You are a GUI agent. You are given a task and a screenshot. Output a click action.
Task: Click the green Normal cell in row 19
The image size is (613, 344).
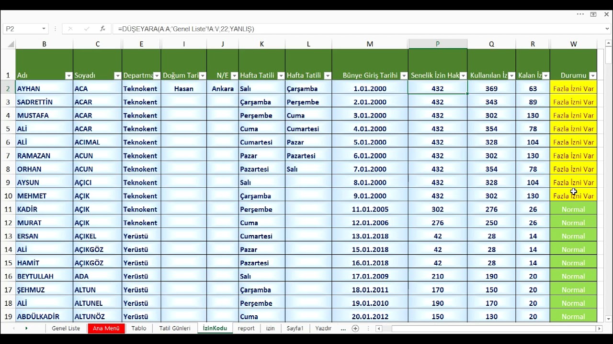click(573, 316)
